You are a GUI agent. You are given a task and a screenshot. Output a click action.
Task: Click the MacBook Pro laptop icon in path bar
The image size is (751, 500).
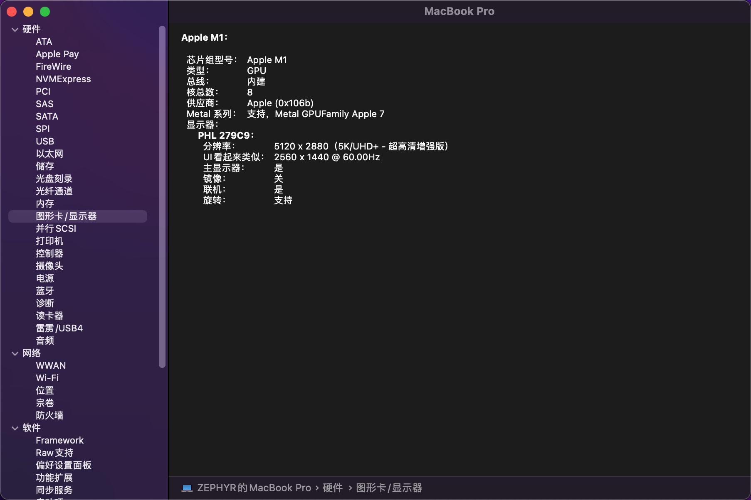pos(187,488)
